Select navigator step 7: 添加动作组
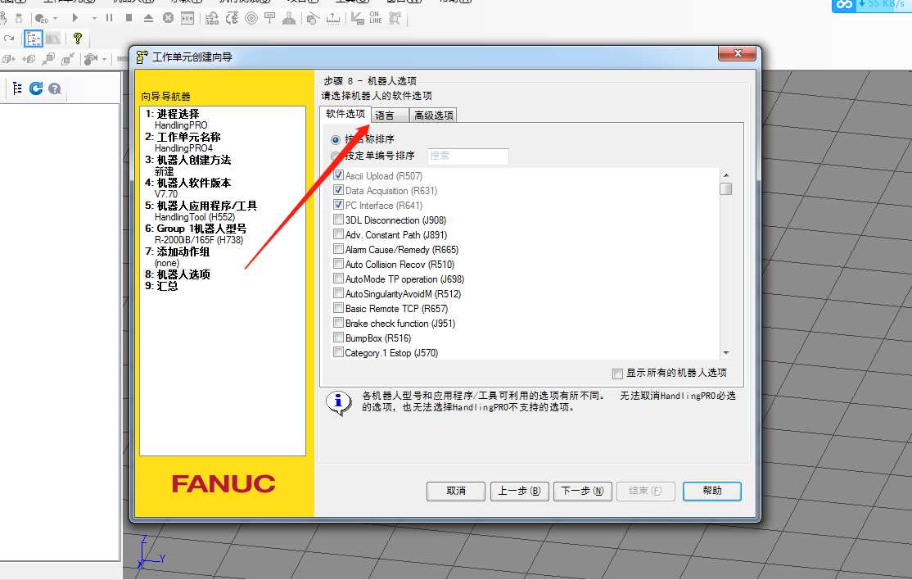 (x=178, y=251)
